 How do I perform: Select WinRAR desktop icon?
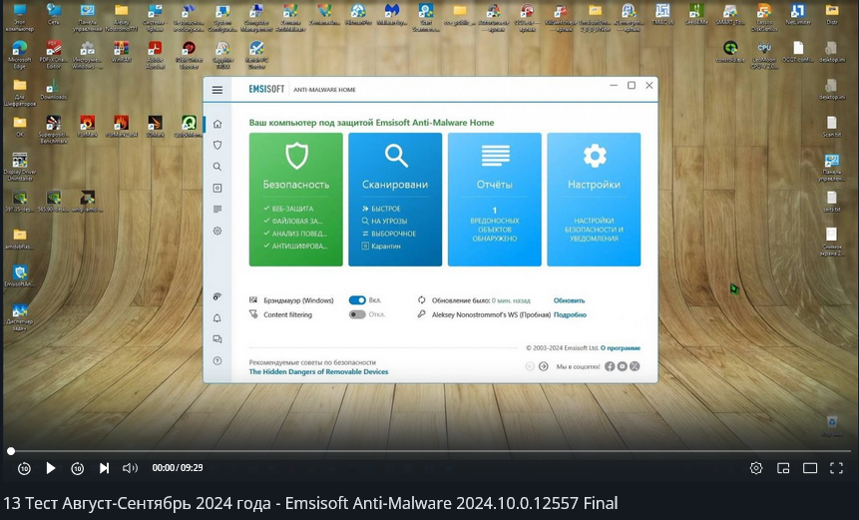click(121, 53)
